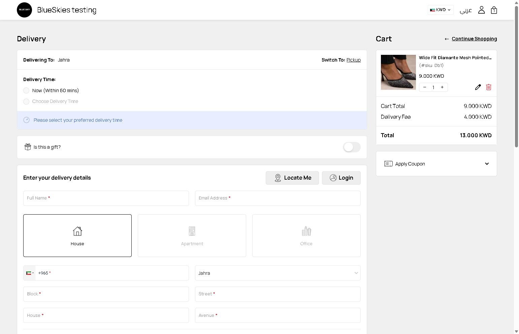
Task: Edit cart item with pencil icon
Action: click(x=478, y=87)
